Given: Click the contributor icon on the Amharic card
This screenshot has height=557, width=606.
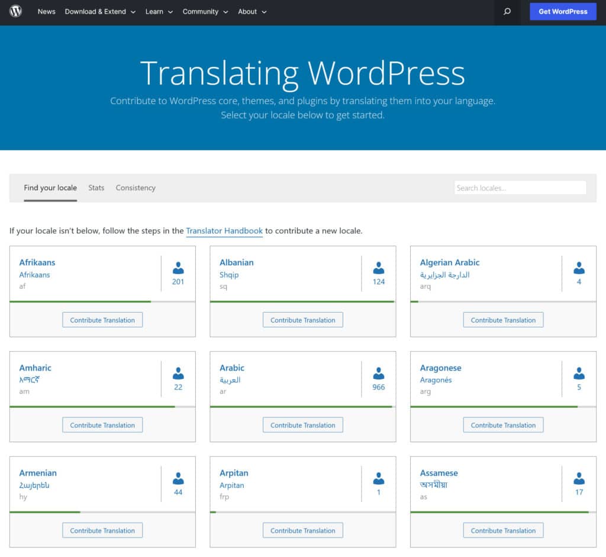Looking at the screenshot, I should [178, 373].
